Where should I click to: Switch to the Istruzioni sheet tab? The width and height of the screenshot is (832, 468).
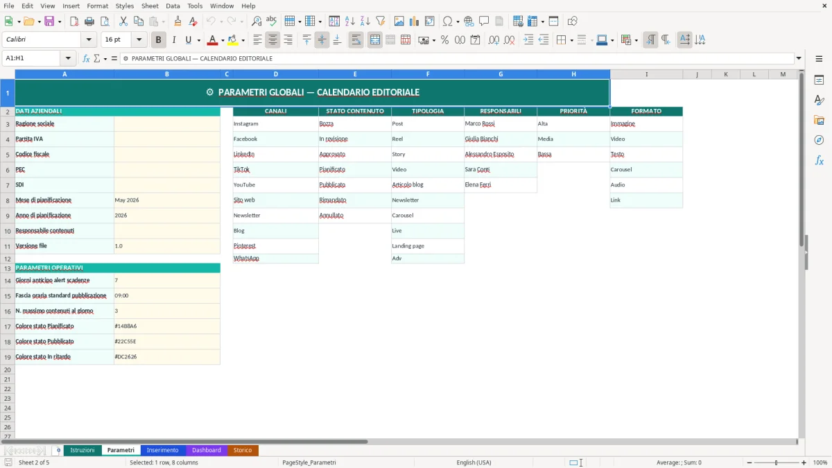[x=83, y=450]
